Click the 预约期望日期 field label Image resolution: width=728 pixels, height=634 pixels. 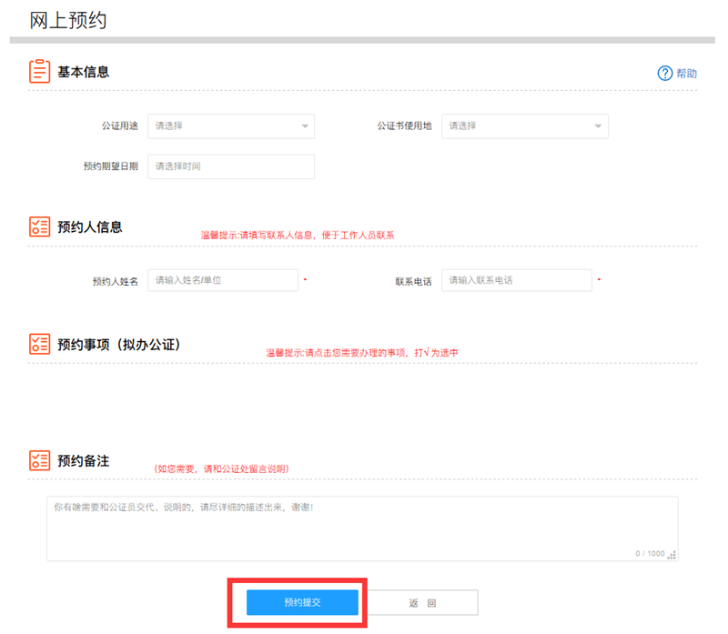tap(110, 166)
